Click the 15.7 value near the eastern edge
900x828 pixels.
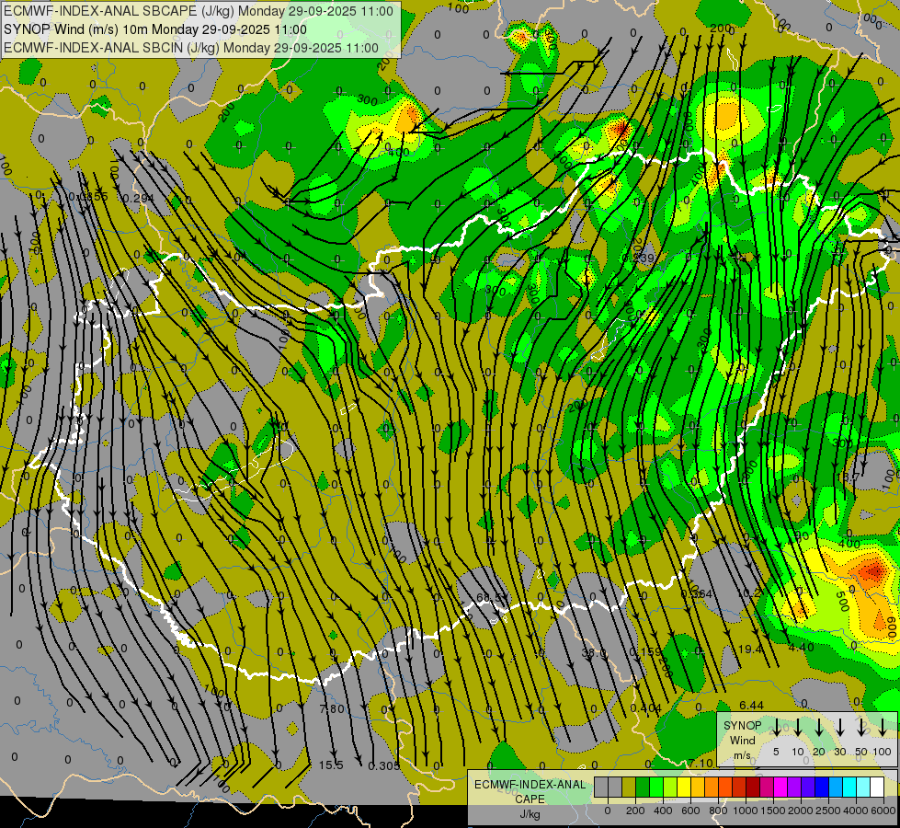[849, 477]
